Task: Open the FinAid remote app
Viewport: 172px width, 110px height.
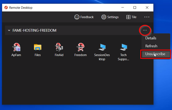Action: (59, 50)
